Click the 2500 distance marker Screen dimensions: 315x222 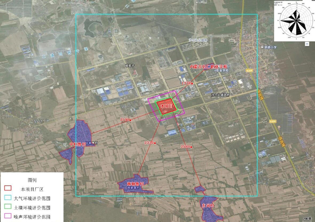(186, 146)
